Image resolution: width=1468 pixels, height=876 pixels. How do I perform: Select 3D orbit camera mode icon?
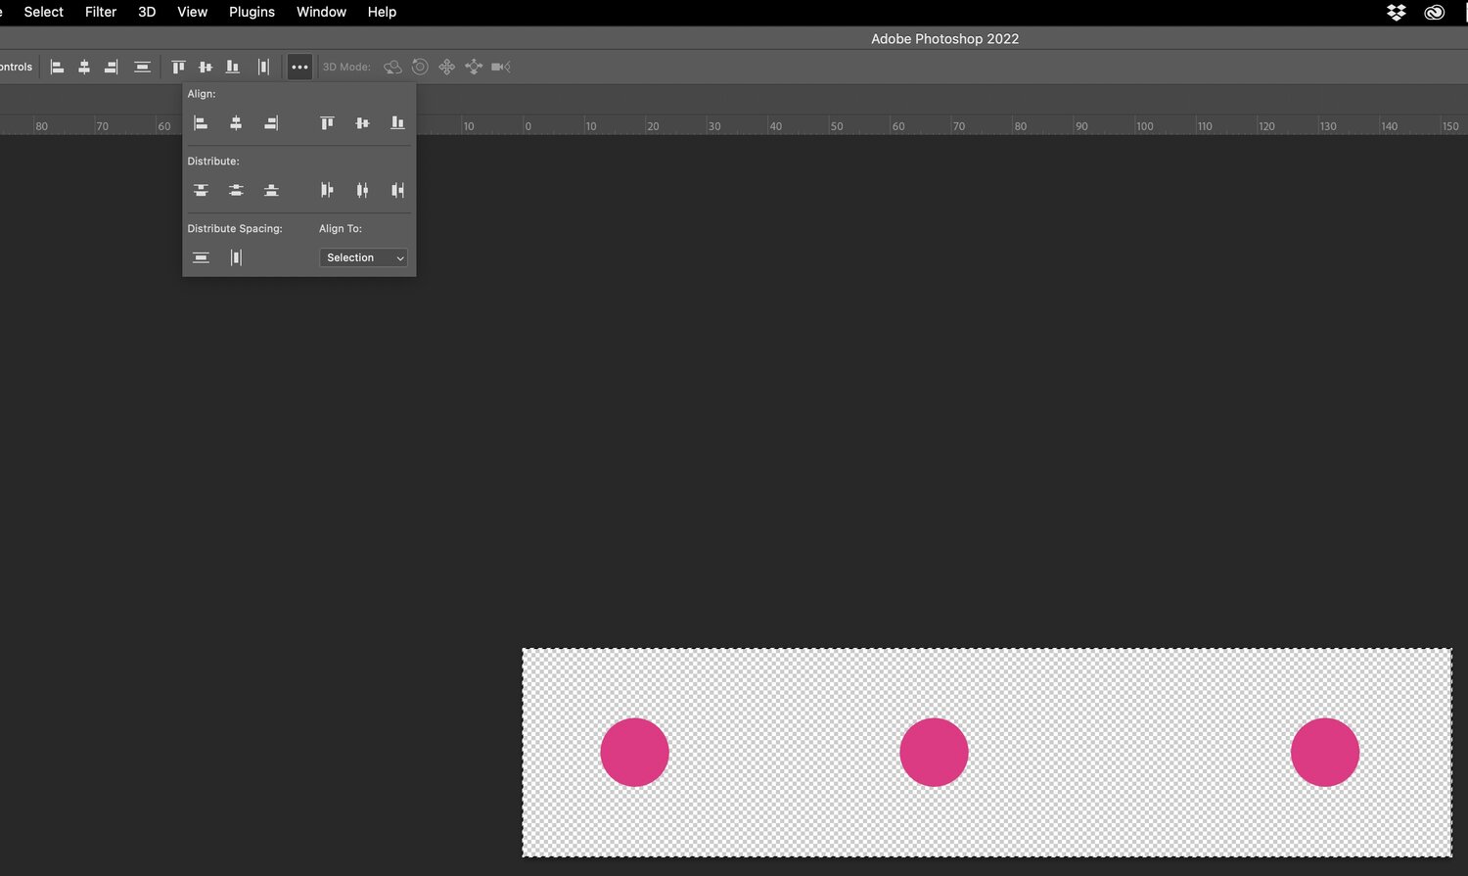392,67
